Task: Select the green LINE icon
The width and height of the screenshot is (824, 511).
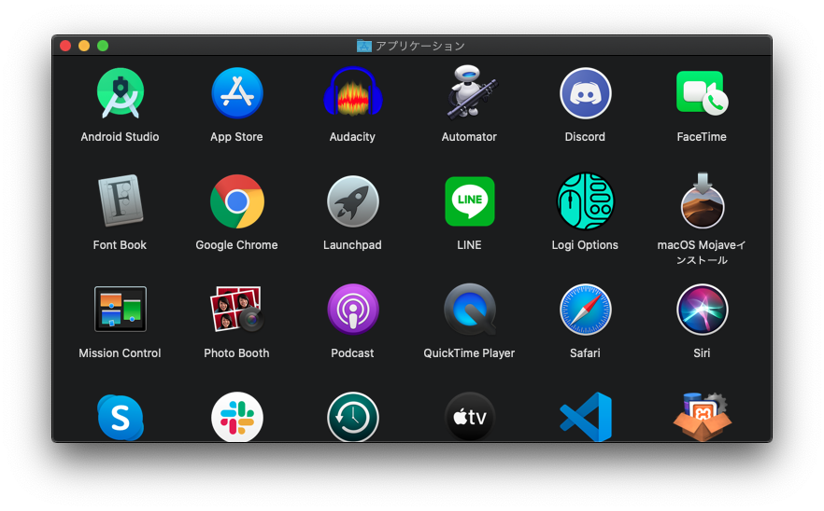Action: 469,201
